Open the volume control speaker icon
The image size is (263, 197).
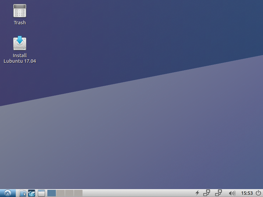[x=232, y=193]
